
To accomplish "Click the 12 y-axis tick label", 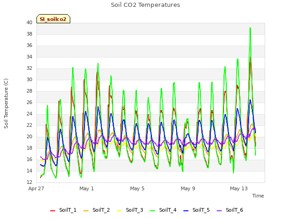I will click(x=29, y=182).
